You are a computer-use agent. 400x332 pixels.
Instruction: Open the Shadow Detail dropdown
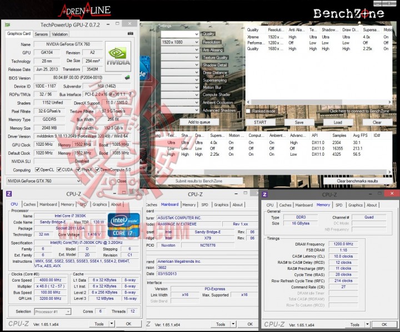[x=180, y=65]
